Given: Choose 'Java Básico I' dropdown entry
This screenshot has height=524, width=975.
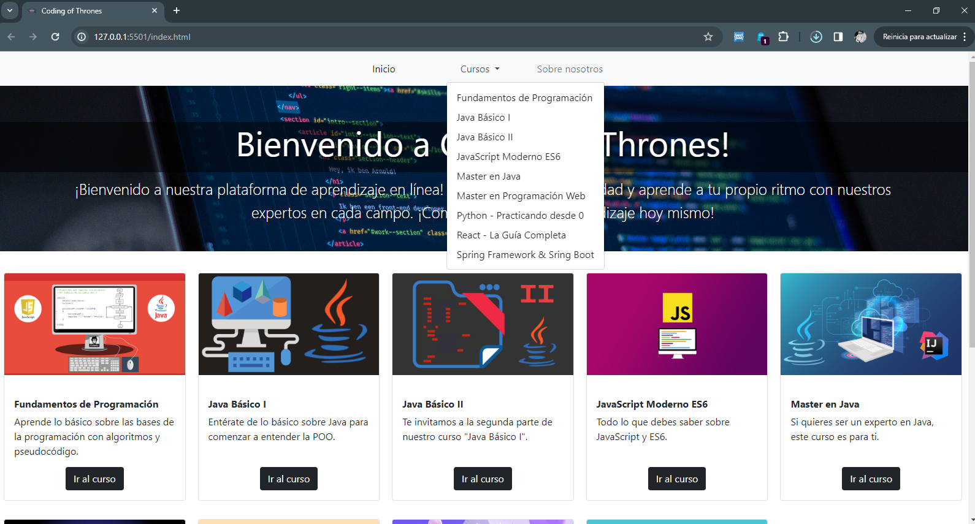Looking at the screenshot, I should pos(526,118).
